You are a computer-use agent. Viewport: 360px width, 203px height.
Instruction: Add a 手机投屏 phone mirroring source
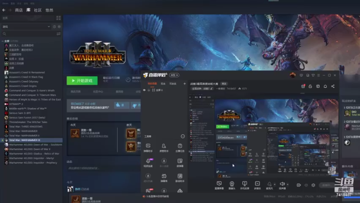coord(244,185)
